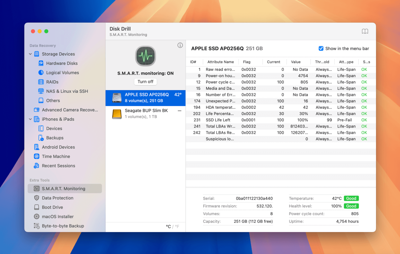Viewport: 400px width, 254px height.
Task: Select Time Machine in sidebar
Action: 56,156
